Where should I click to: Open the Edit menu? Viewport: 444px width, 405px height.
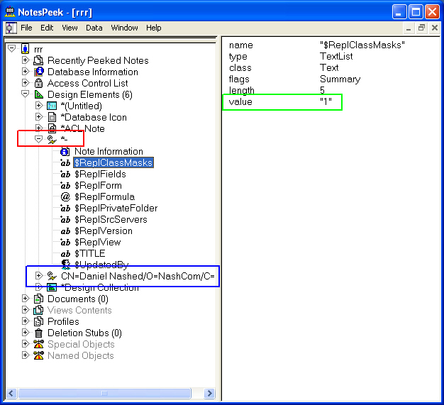[47, 28]
